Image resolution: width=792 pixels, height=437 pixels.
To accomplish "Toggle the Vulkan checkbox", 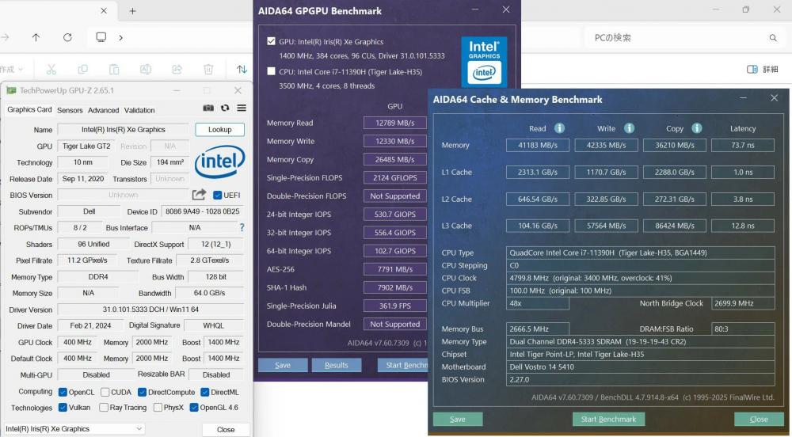I will (63, 407).
